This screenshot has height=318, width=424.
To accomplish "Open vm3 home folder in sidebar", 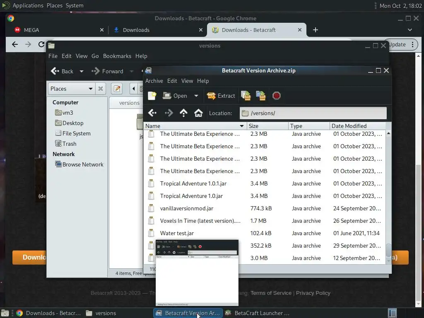I will 64,113.
